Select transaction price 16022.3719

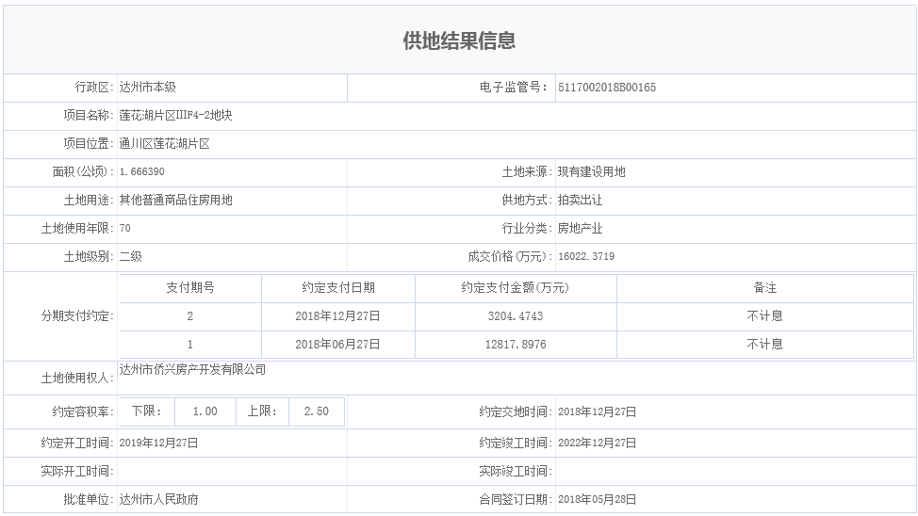tap(586, 256)
